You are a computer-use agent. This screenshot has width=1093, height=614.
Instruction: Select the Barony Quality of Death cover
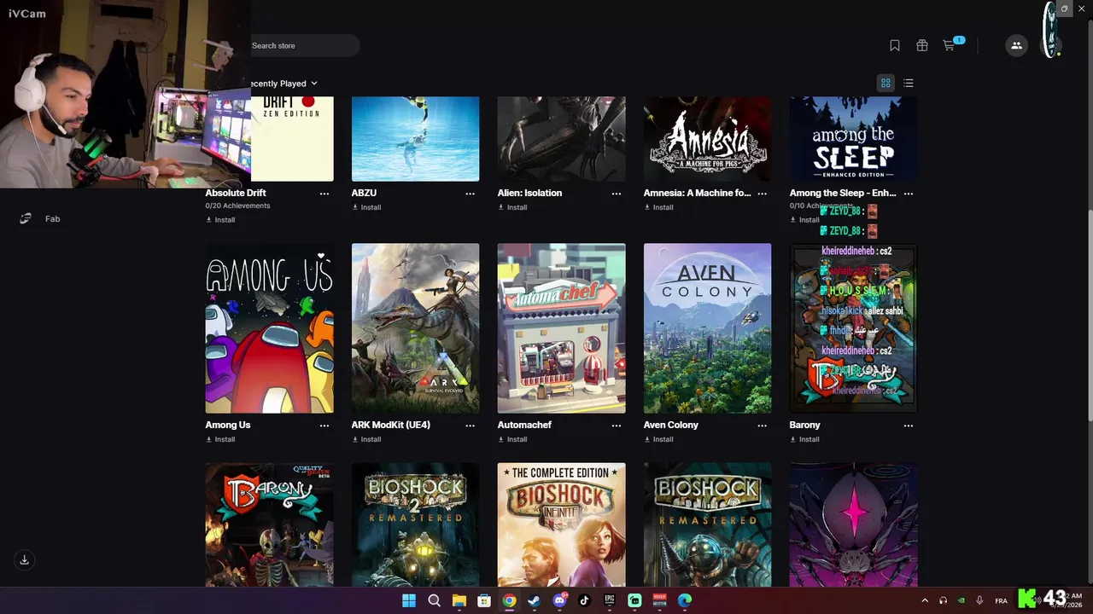(x=269, y=524)
